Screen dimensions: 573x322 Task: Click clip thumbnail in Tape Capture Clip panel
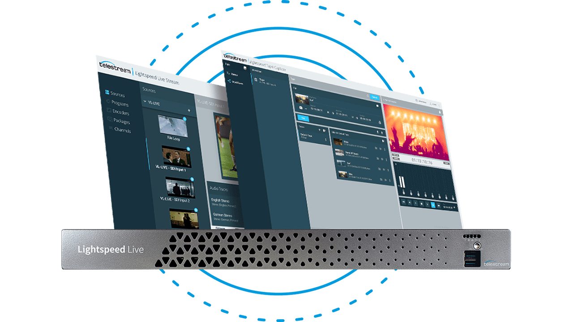[x=302, y=99]
